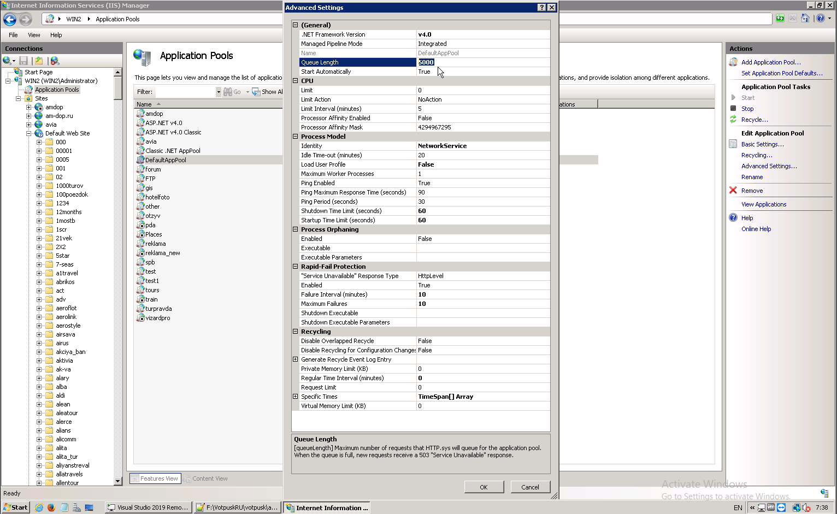This screenshot has height=514, width=837.
Task: Click the Recycling... link in Actions
Action: point(757,155)
